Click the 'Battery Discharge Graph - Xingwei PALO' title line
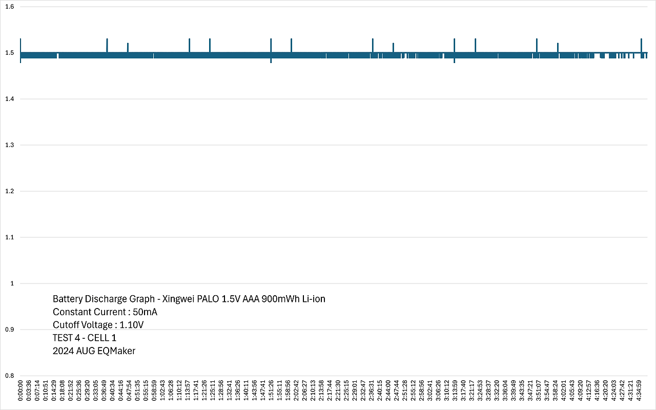Image resolution: width=656 pixels, height=410 pixels. tap(189, 299)
